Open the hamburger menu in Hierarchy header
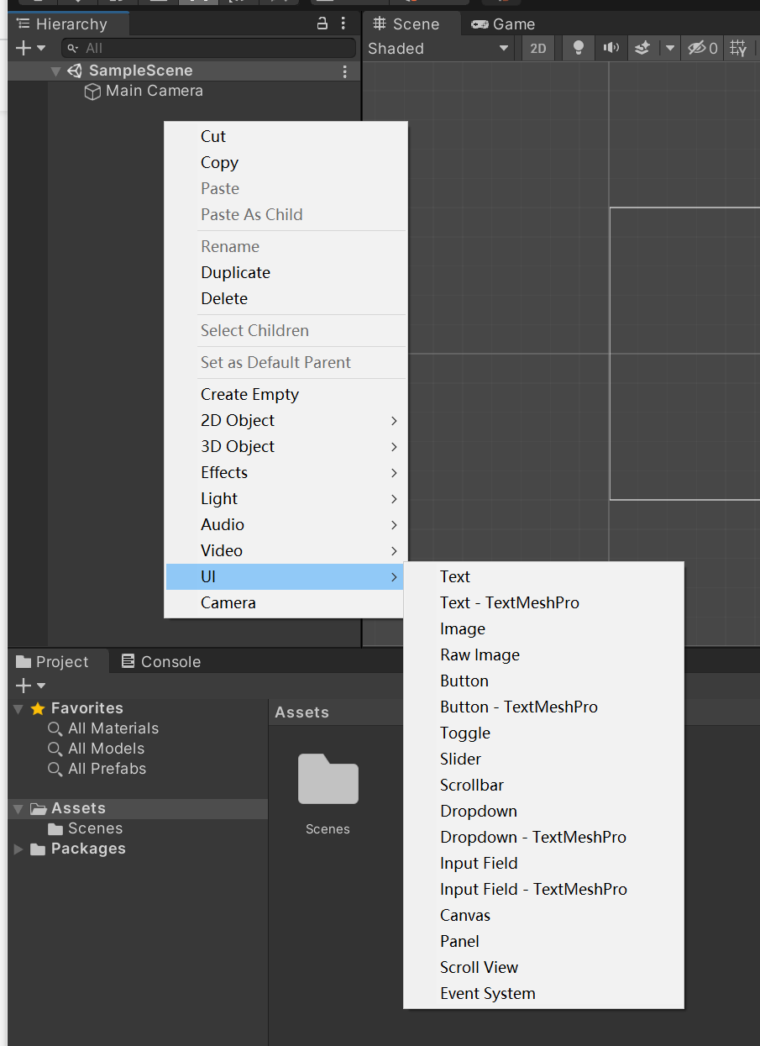 point(343,24)
